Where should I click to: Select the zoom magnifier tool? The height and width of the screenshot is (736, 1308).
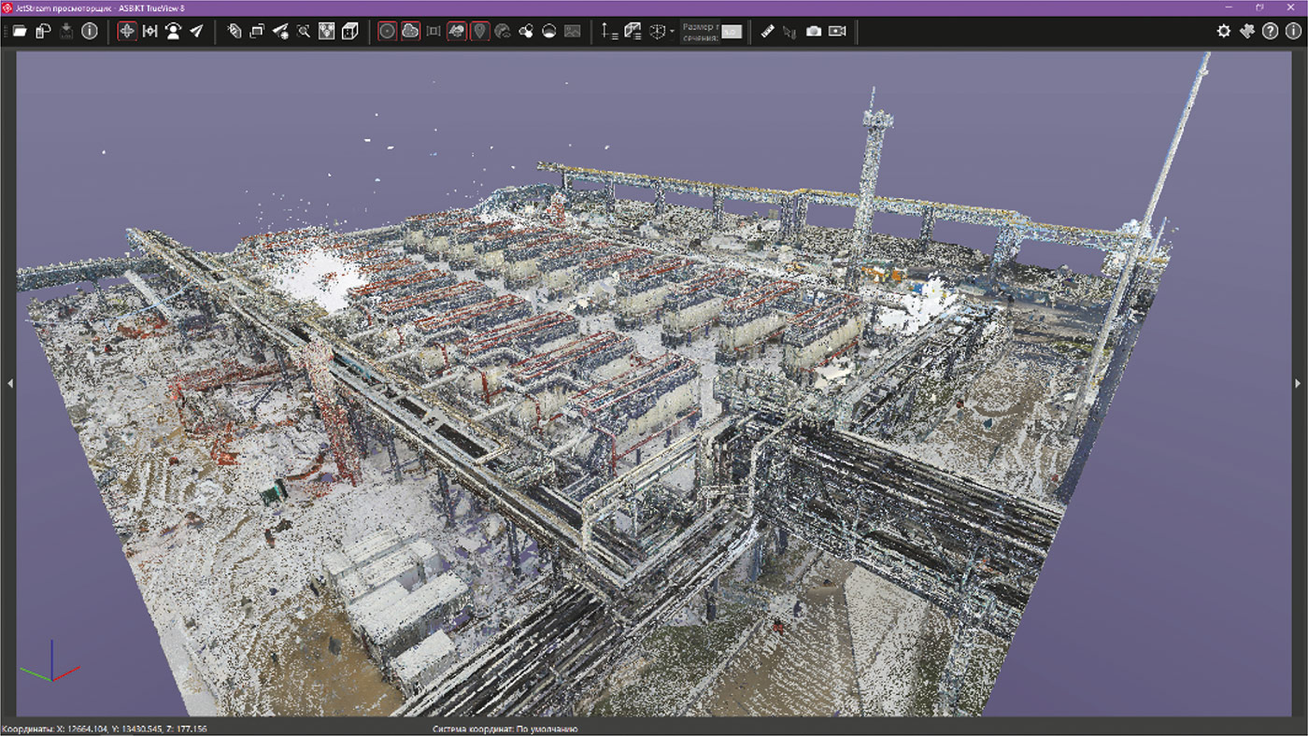tap(304, 31)
